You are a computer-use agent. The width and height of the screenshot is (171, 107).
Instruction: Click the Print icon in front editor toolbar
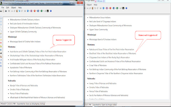[x=6, y=11]
